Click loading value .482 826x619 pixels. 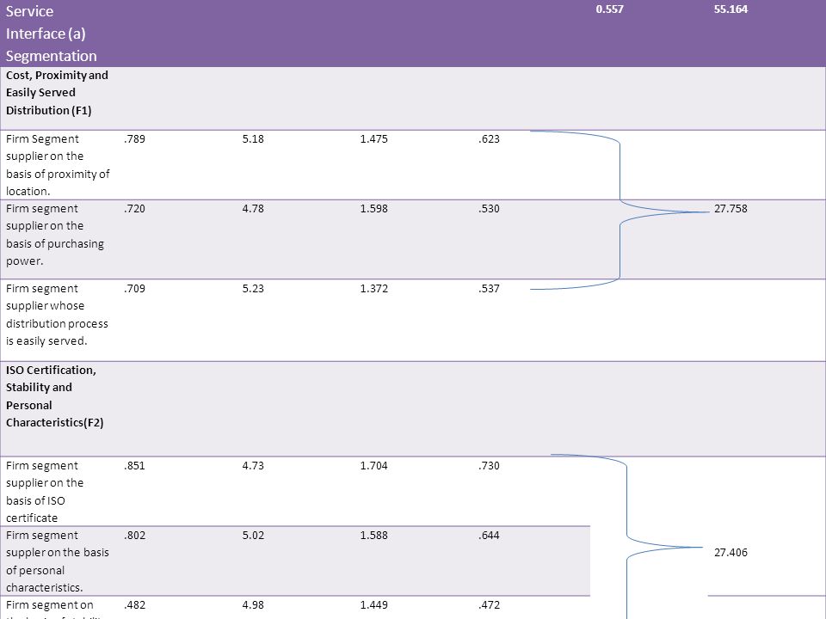click(x=134, y=604)
